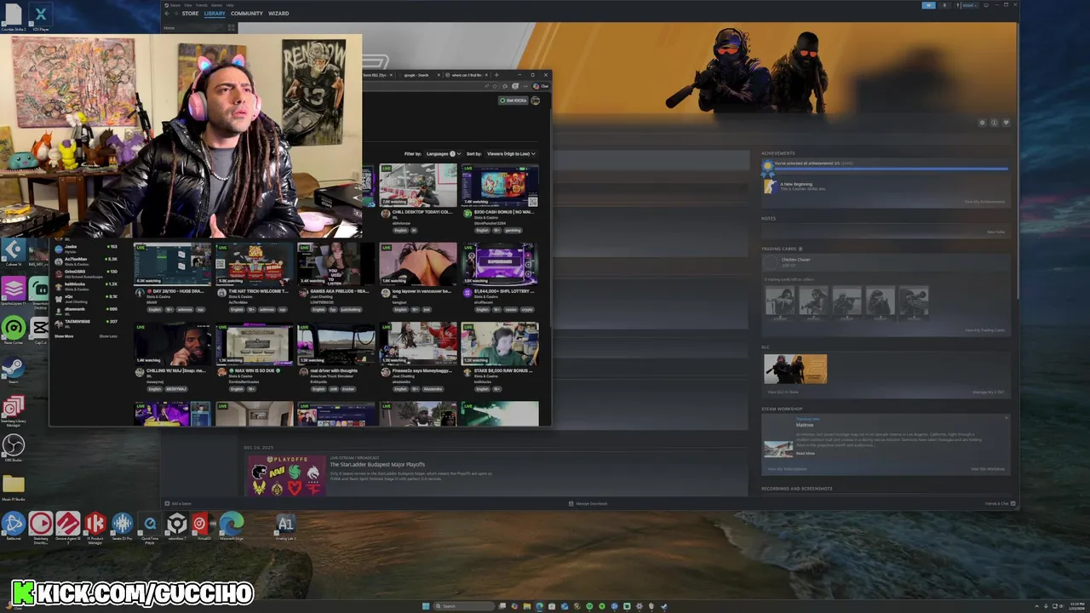Open Serato DJ Pro desktop icon
The height and width of the screenshot is (613, 1090).
122,525
